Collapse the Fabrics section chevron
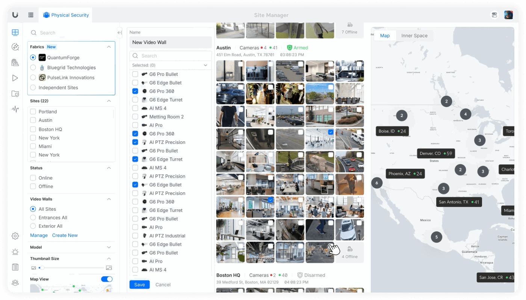 109,47
